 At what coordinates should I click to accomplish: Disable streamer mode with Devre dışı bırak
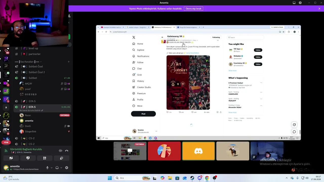[193, 9]
